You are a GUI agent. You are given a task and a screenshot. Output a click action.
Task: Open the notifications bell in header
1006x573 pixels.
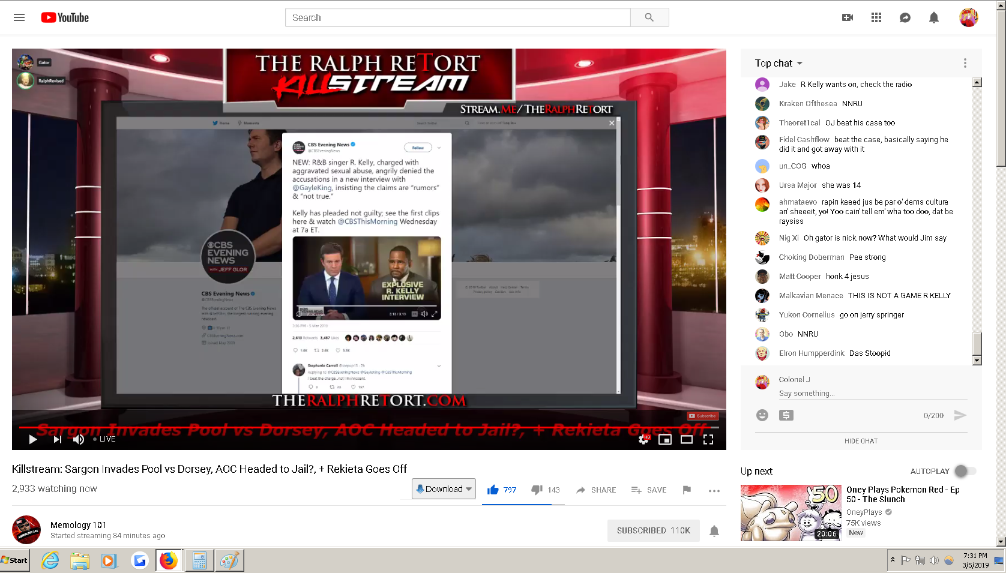(934, 17)
